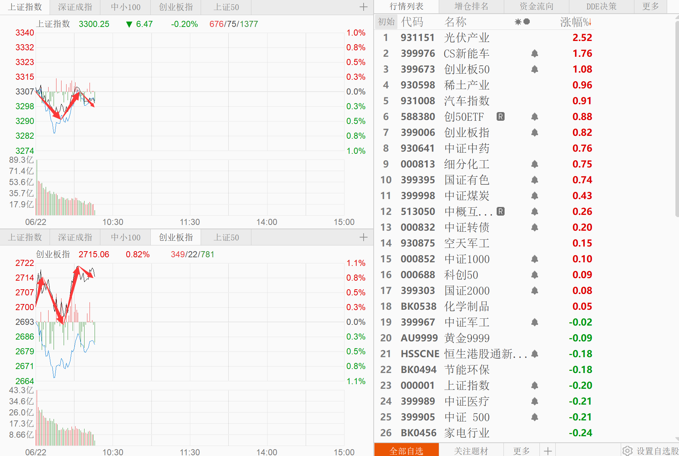679x456 pixels.
Task: Switch the upper chart to 中小100
Action: [126, 7]
